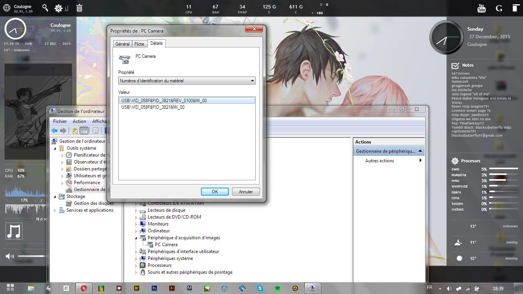The width and height of the screenshot is (523, 294).
Task: Select Souris et autres périphériques de pointage
Action: point(190,272)
